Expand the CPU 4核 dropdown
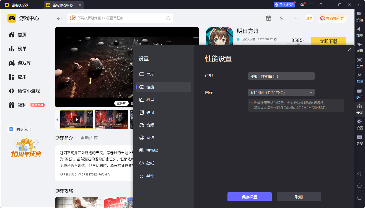The image size is (365, 208). point(281,76)
